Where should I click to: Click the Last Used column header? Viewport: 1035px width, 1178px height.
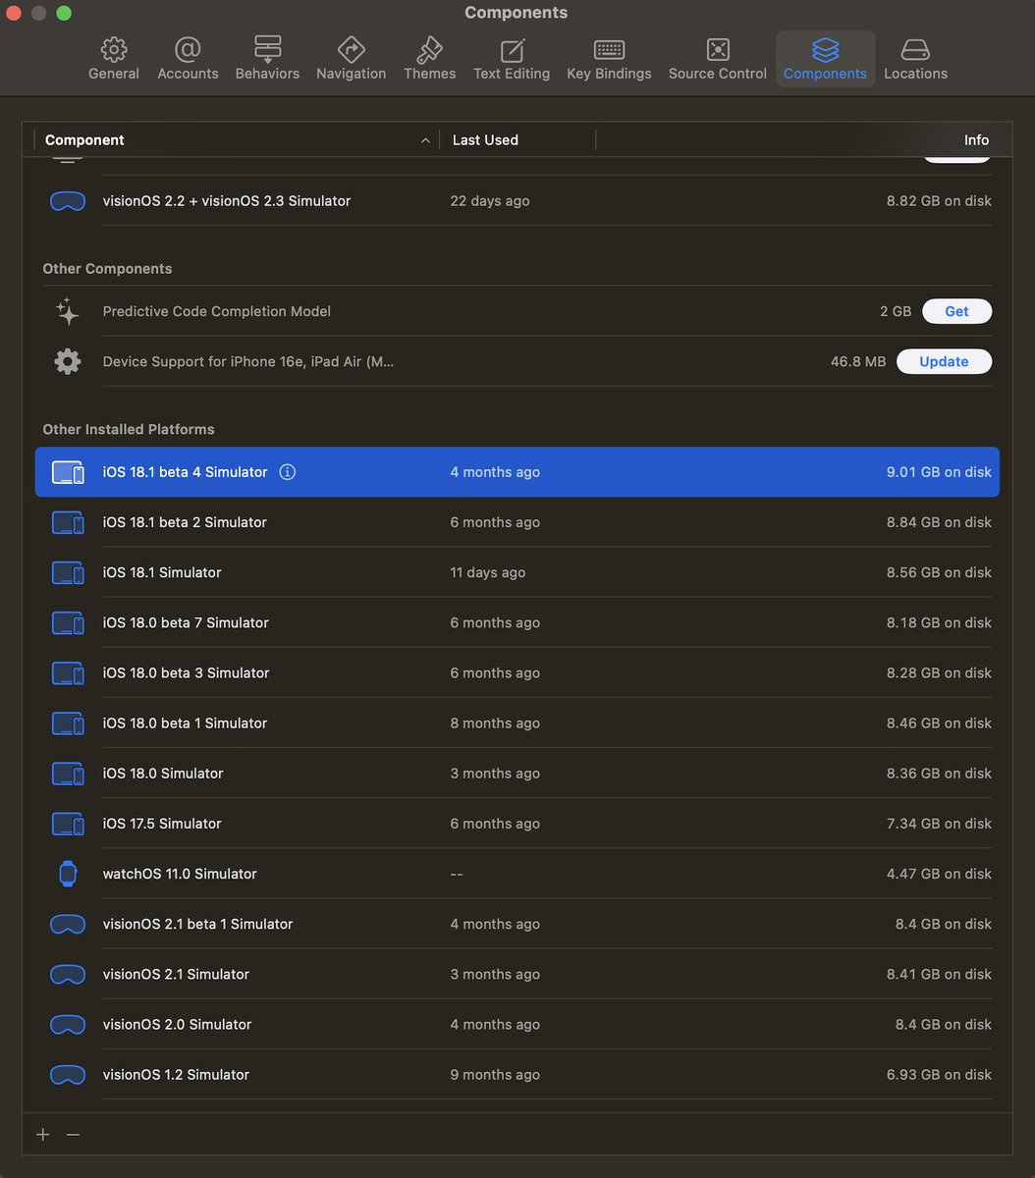click(517, 140)
